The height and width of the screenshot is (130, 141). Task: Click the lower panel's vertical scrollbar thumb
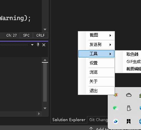coord(45,82)
